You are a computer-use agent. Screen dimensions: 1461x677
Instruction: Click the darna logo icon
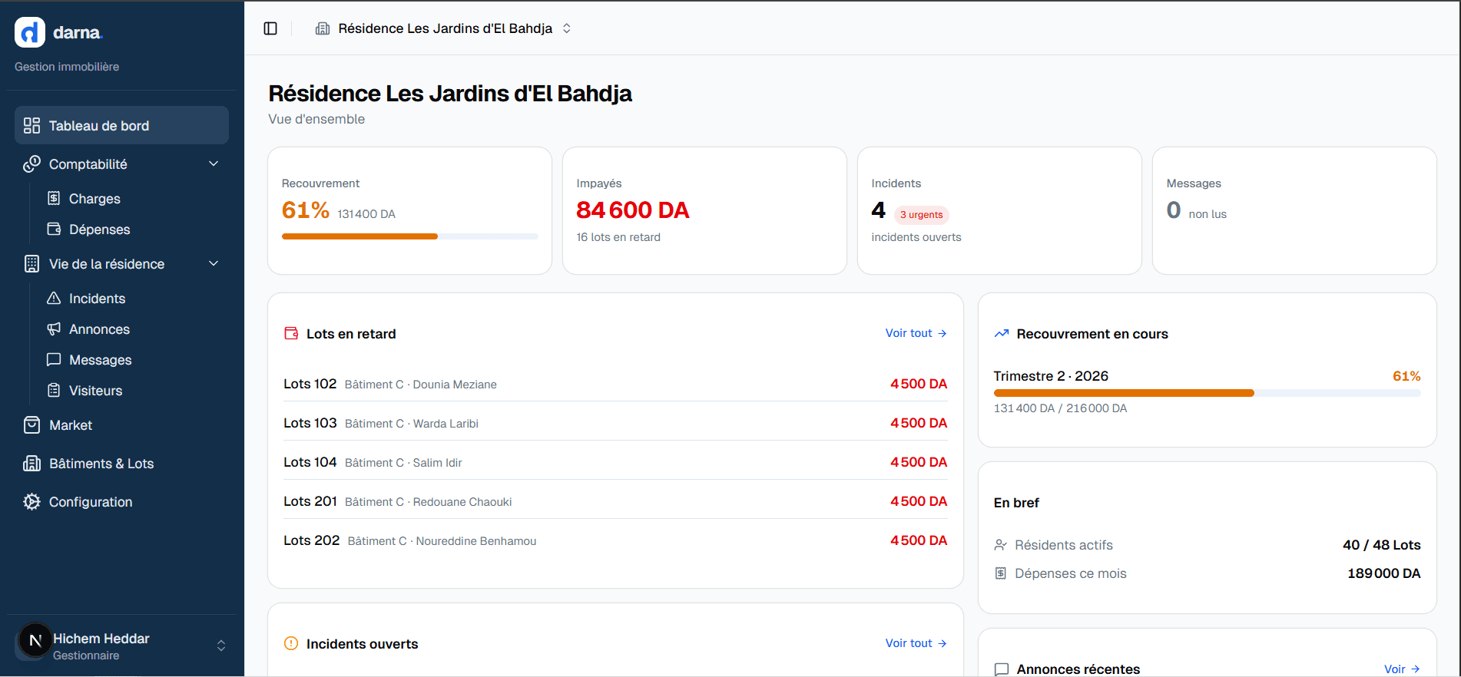click(x=30, y=32)
